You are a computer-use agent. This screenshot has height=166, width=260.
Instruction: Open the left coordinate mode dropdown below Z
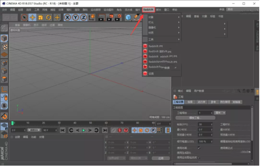[x=116, y=158]
